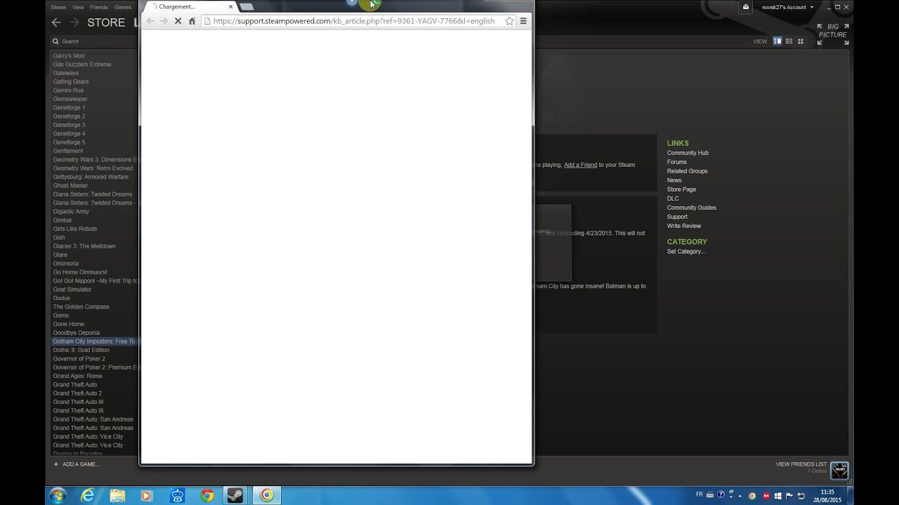Open Internet Explorer from the taskbar
The image size is (899, 505).
click(88, 495)
